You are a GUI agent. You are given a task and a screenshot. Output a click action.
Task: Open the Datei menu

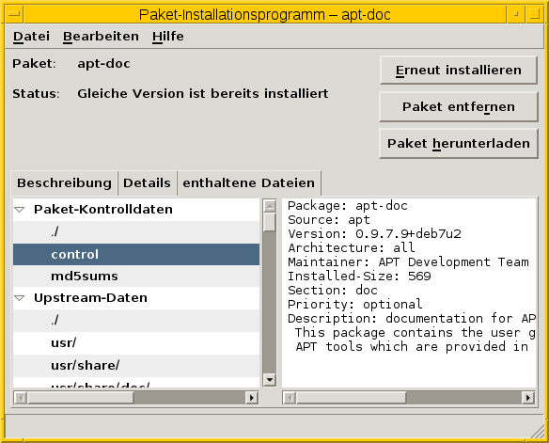(x=31, y=37)
